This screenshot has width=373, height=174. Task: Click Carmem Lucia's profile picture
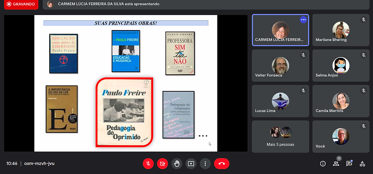click(281, 30)
